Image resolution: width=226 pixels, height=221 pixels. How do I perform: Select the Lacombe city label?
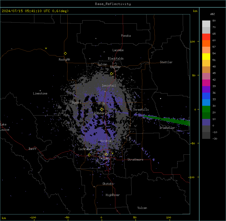click(x=118, y=50)
